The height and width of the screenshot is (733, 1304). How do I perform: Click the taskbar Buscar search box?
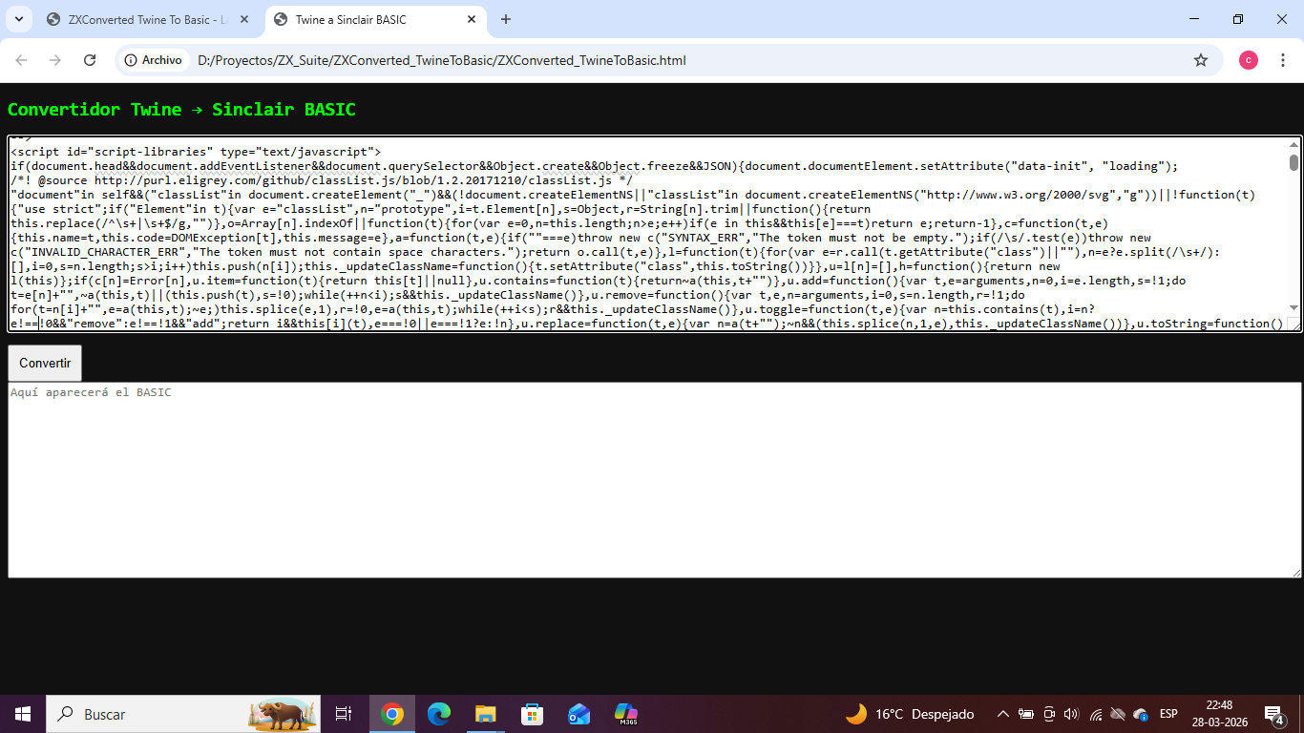(x=183, y=714)
